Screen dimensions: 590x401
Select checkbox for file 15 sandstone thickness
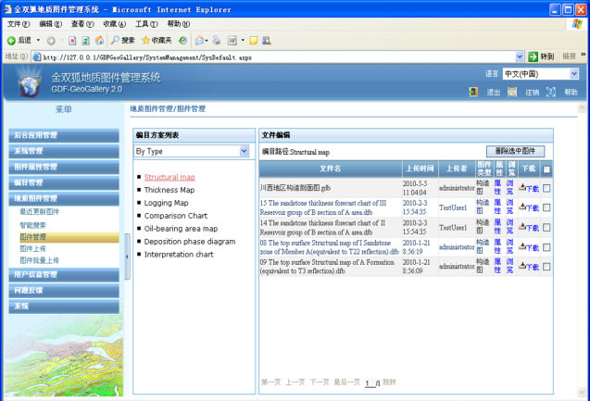click(x=546, y=207)
